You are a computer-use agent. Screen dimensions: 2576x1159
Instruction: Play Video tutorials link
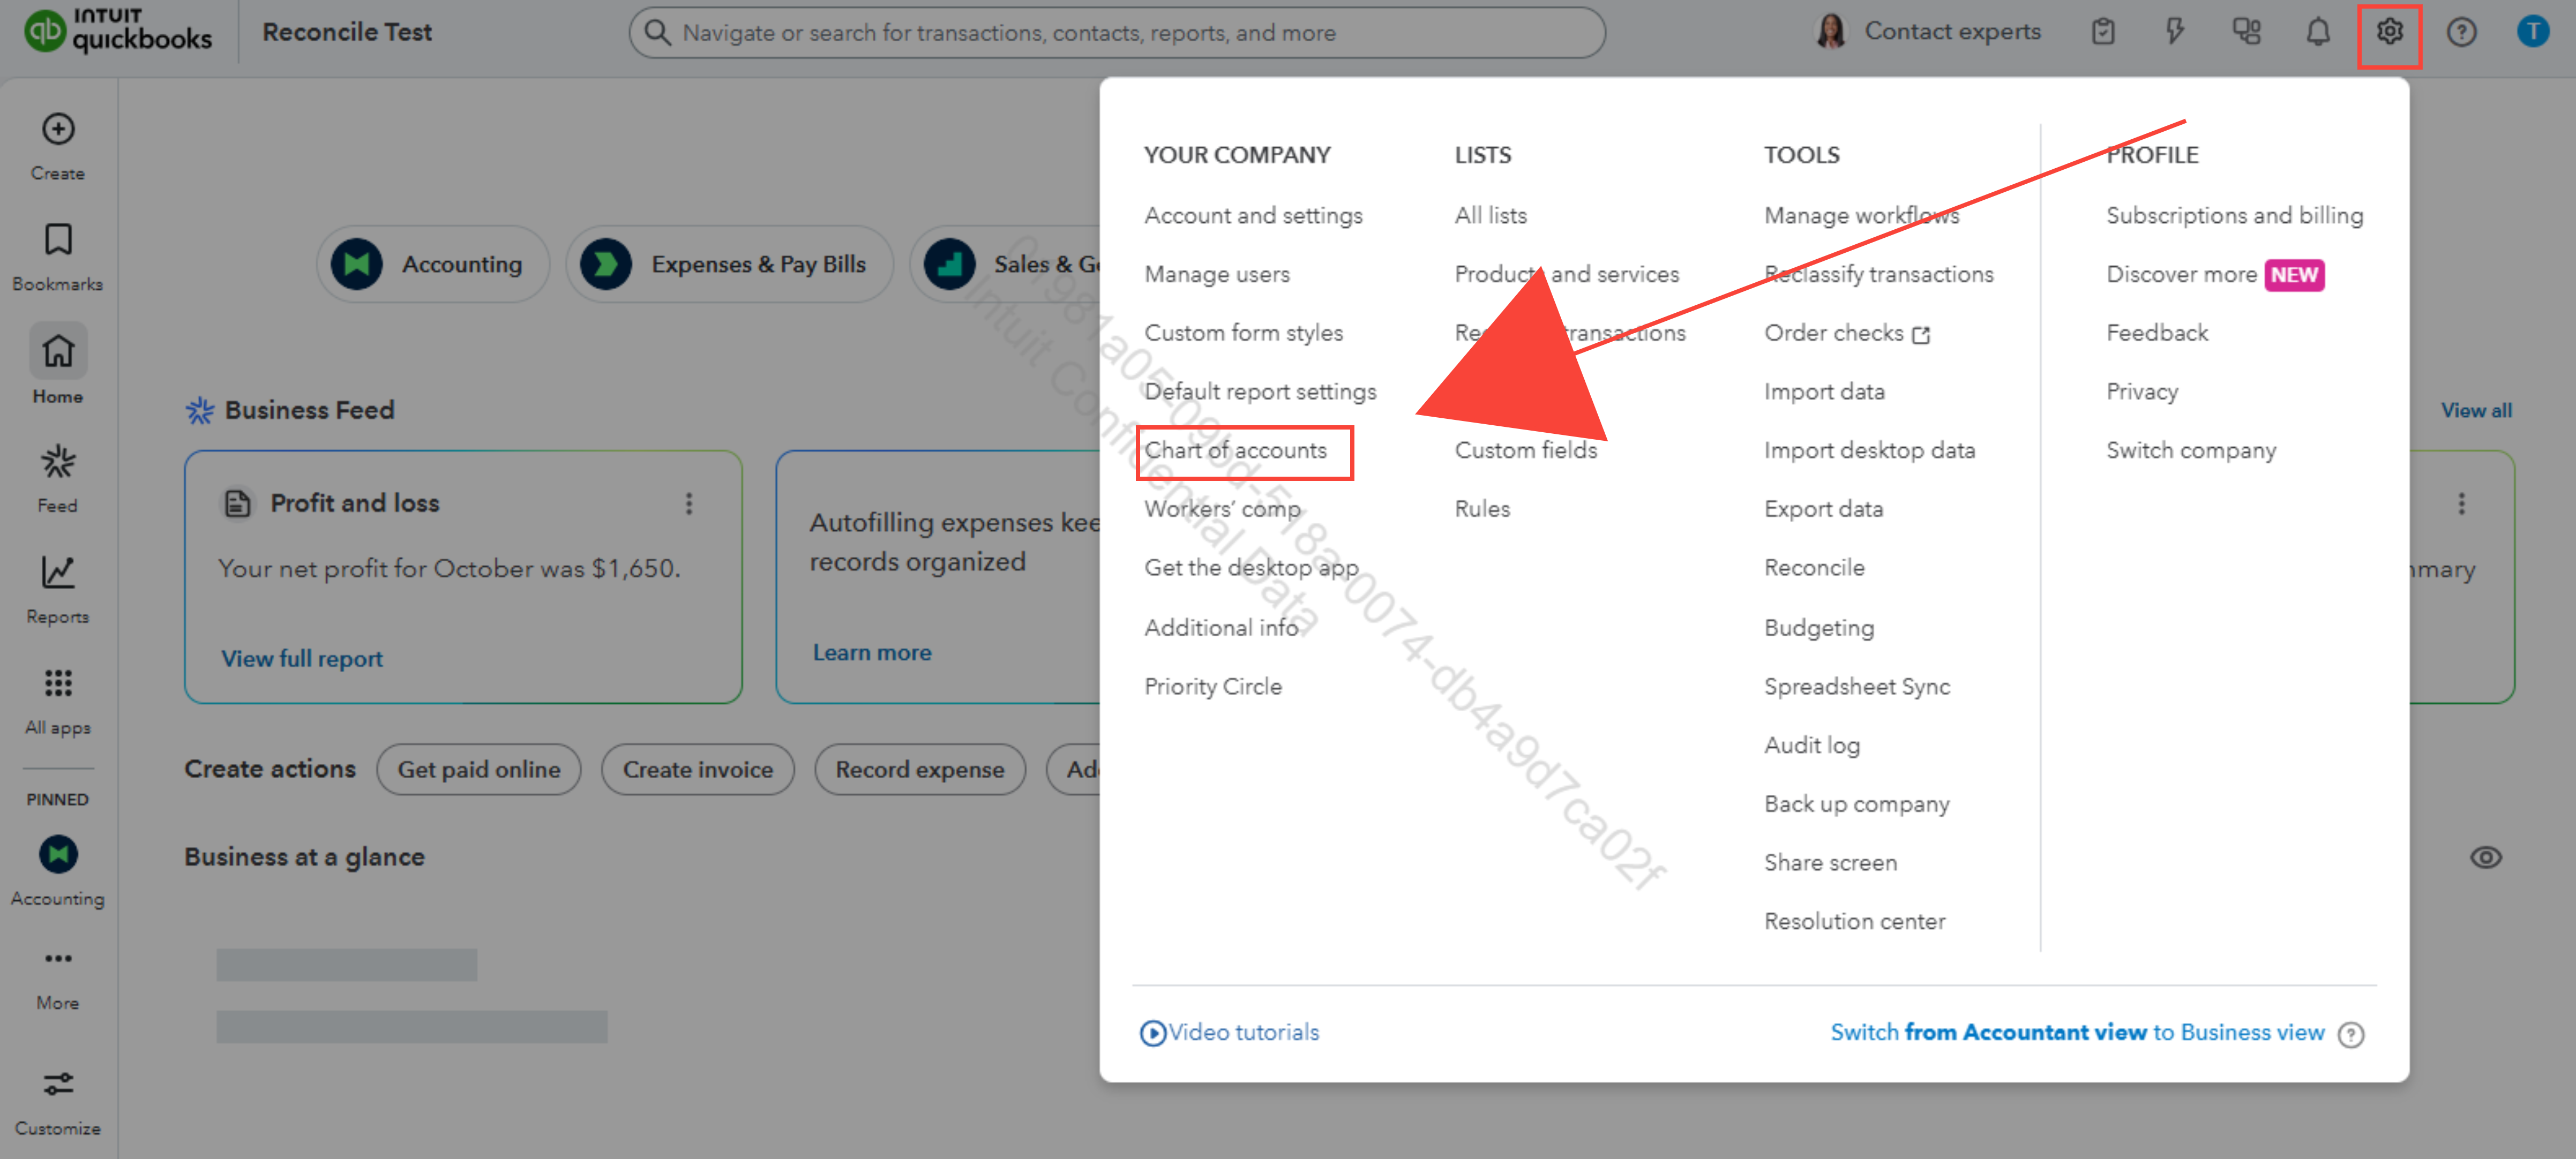pos(1230,1033)
